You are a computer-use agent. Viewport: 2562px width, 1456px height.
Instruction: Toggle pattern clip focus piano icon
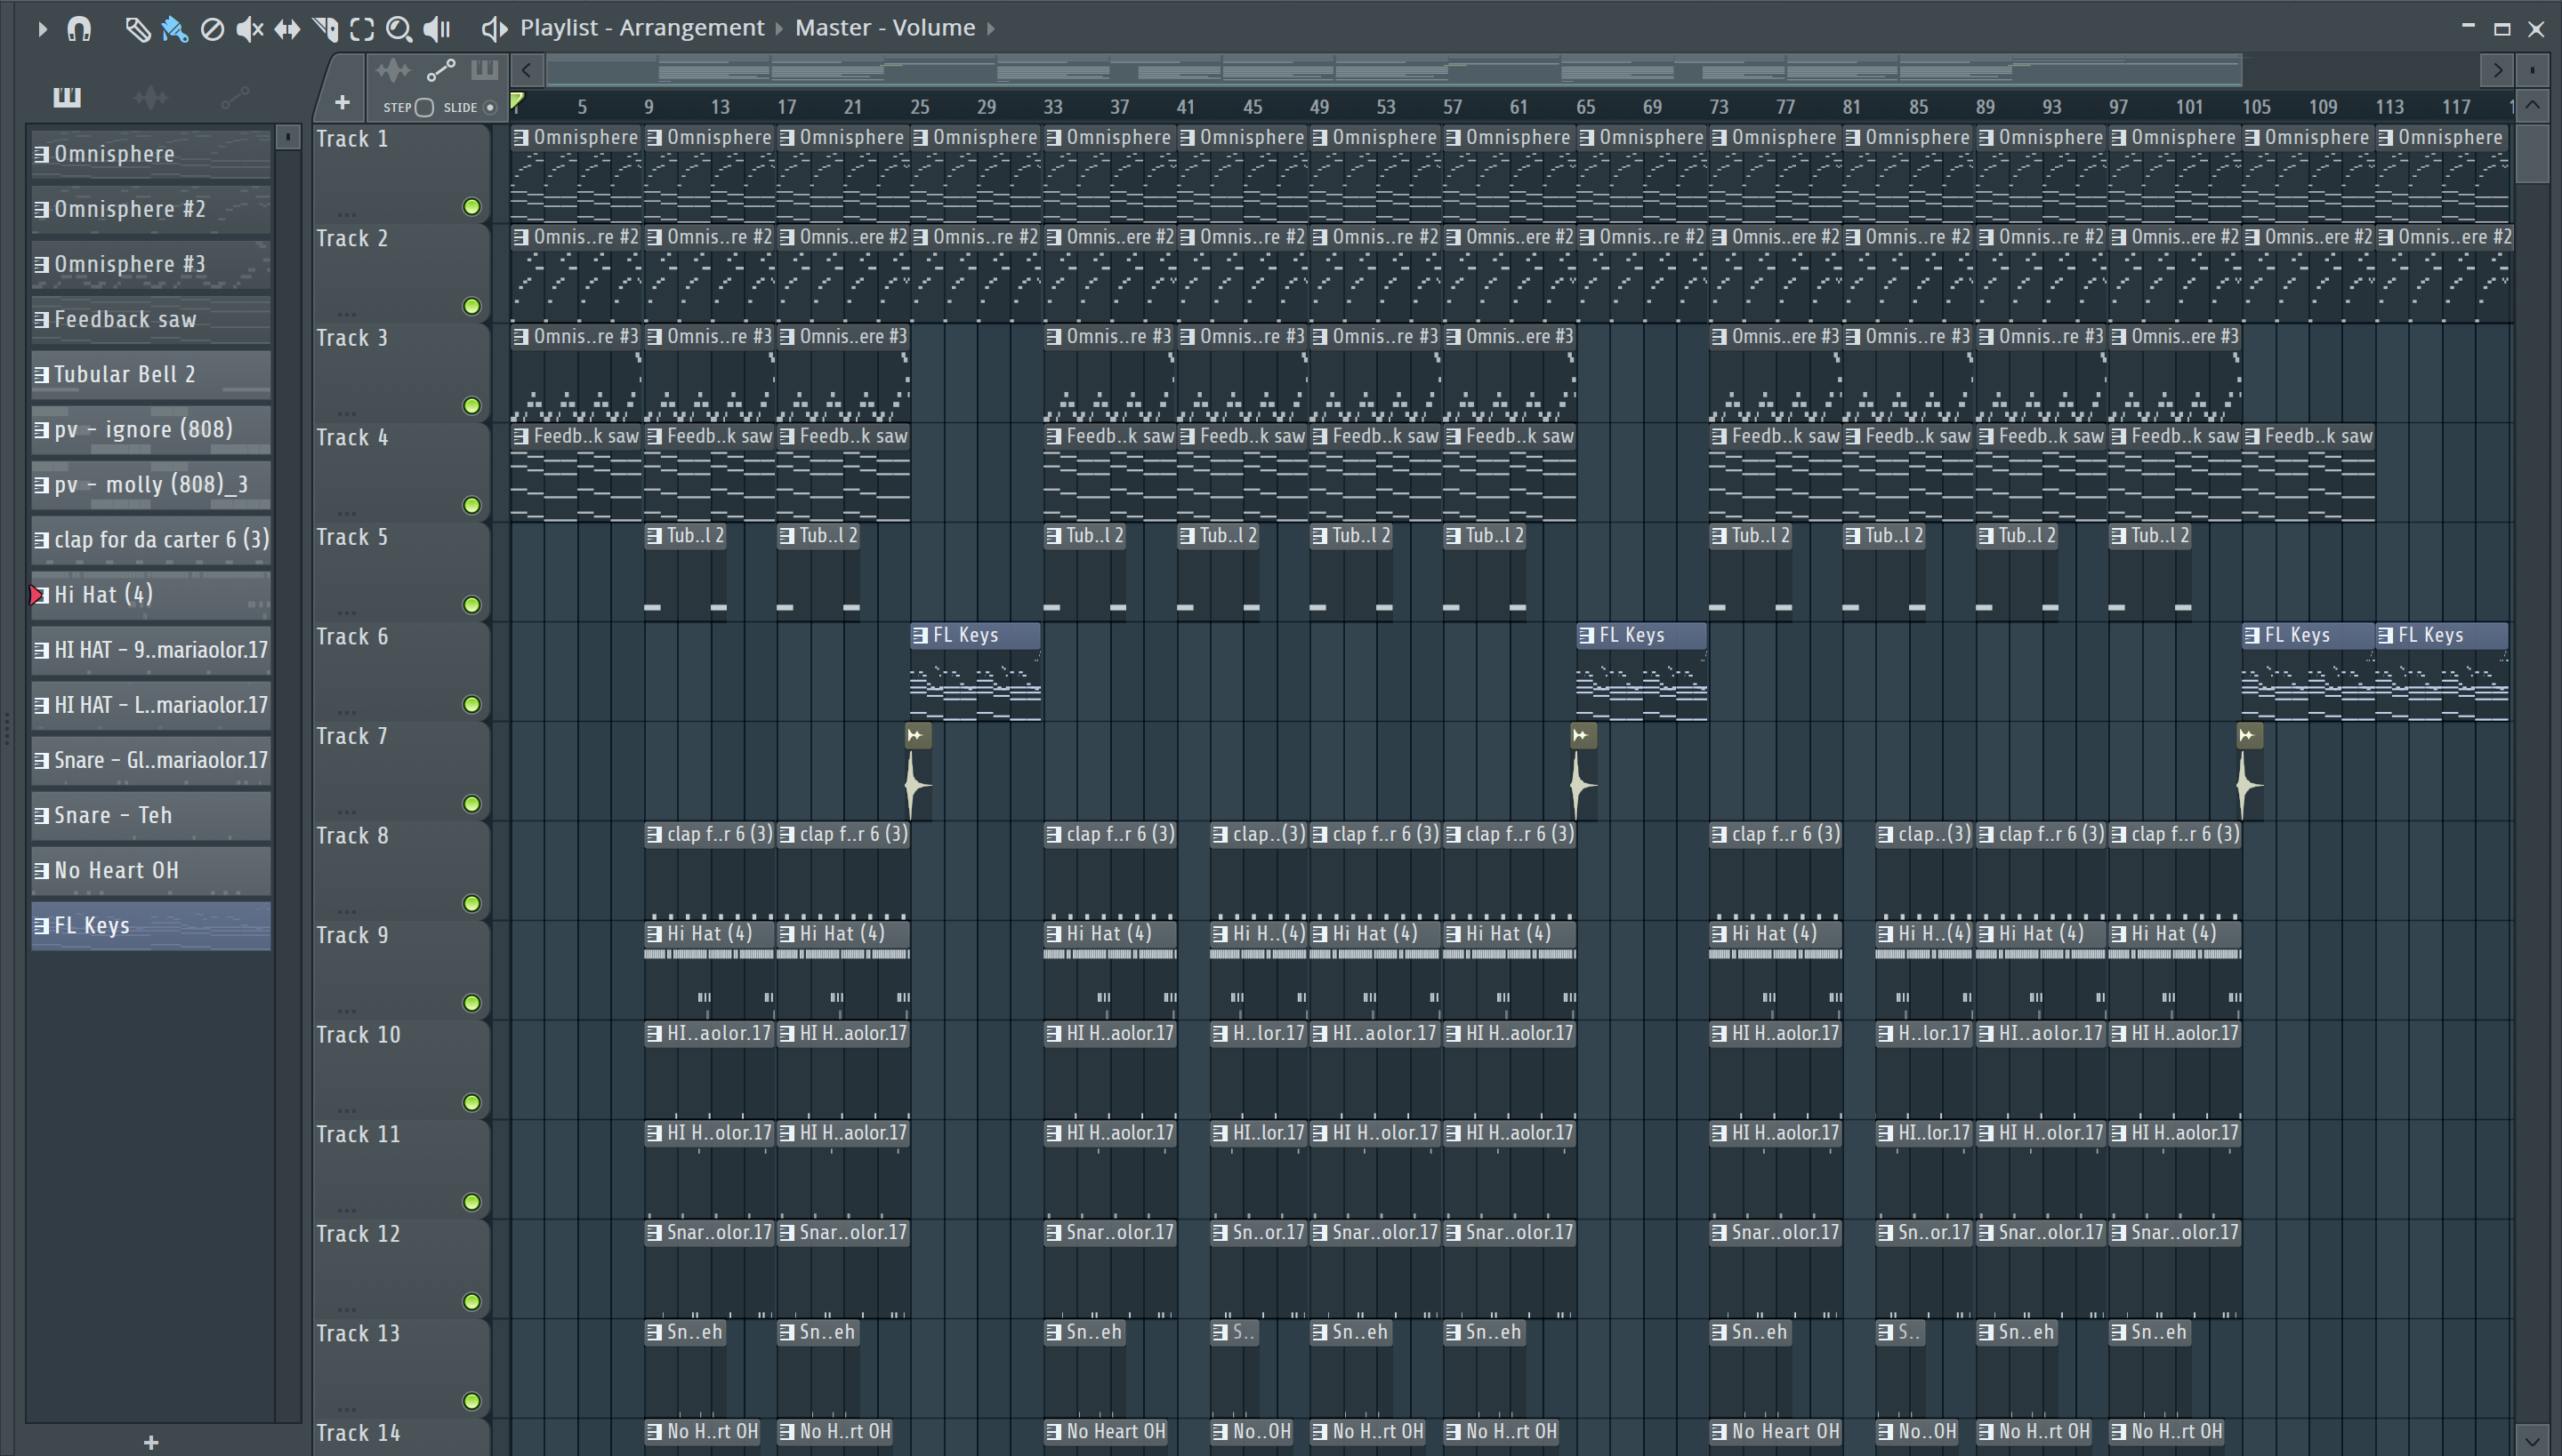coord(484,70)
